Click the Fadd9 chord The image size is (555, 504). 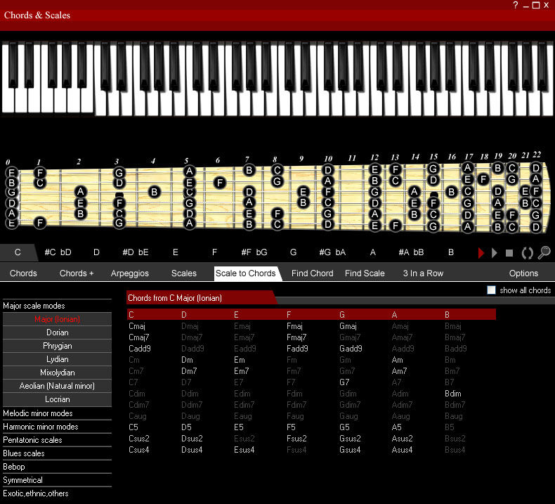(x=297, y=349)
